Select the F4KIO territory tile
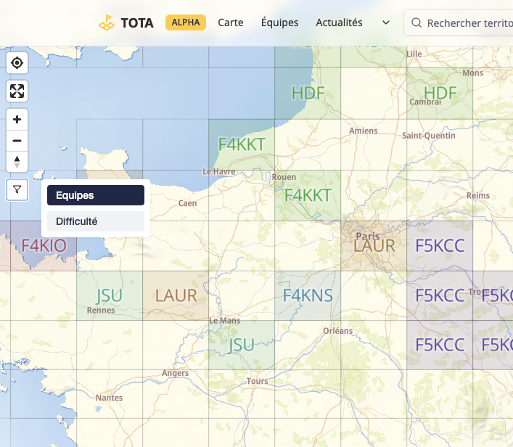 coord(44,245)
